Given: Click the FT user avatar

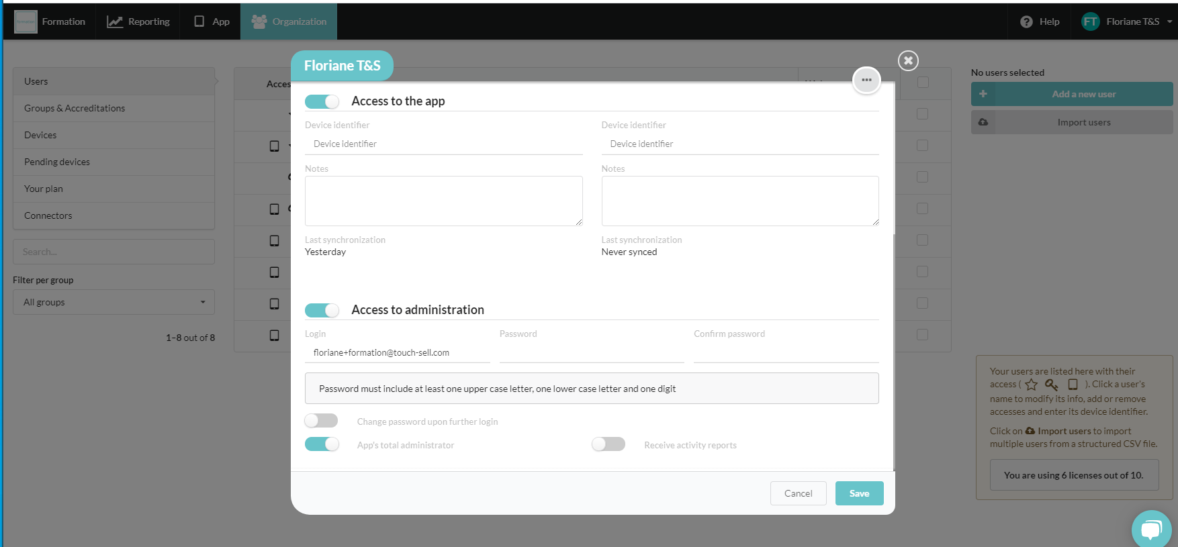Looking at the screenshot, I should pyautogui.click(x=1090, y=21).
